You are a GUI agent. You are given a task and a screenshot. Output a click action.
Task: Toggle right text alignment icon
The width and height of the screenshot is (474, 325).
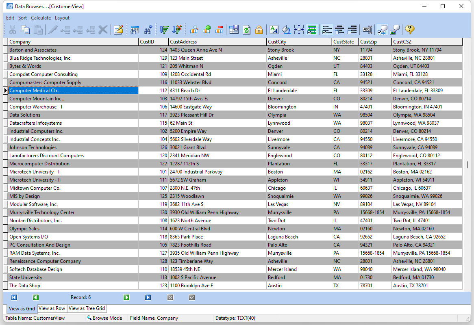(x=352, y=30)
